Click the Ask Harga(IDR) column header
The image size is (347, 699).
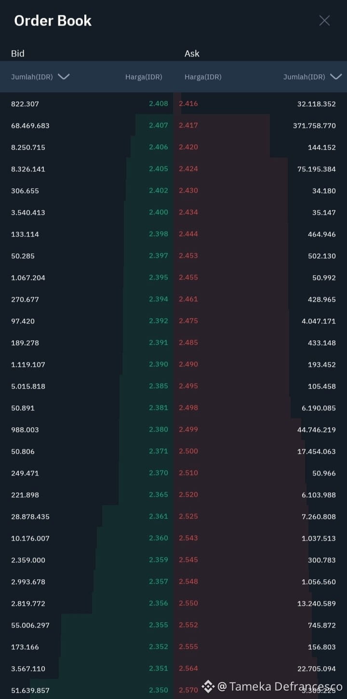203,77
